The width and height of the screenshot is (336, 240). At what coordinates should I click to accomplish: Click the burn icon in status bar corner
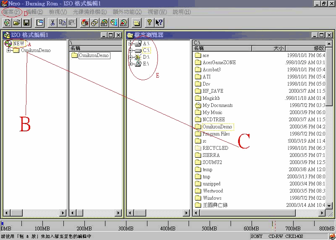tap(332, 236)
